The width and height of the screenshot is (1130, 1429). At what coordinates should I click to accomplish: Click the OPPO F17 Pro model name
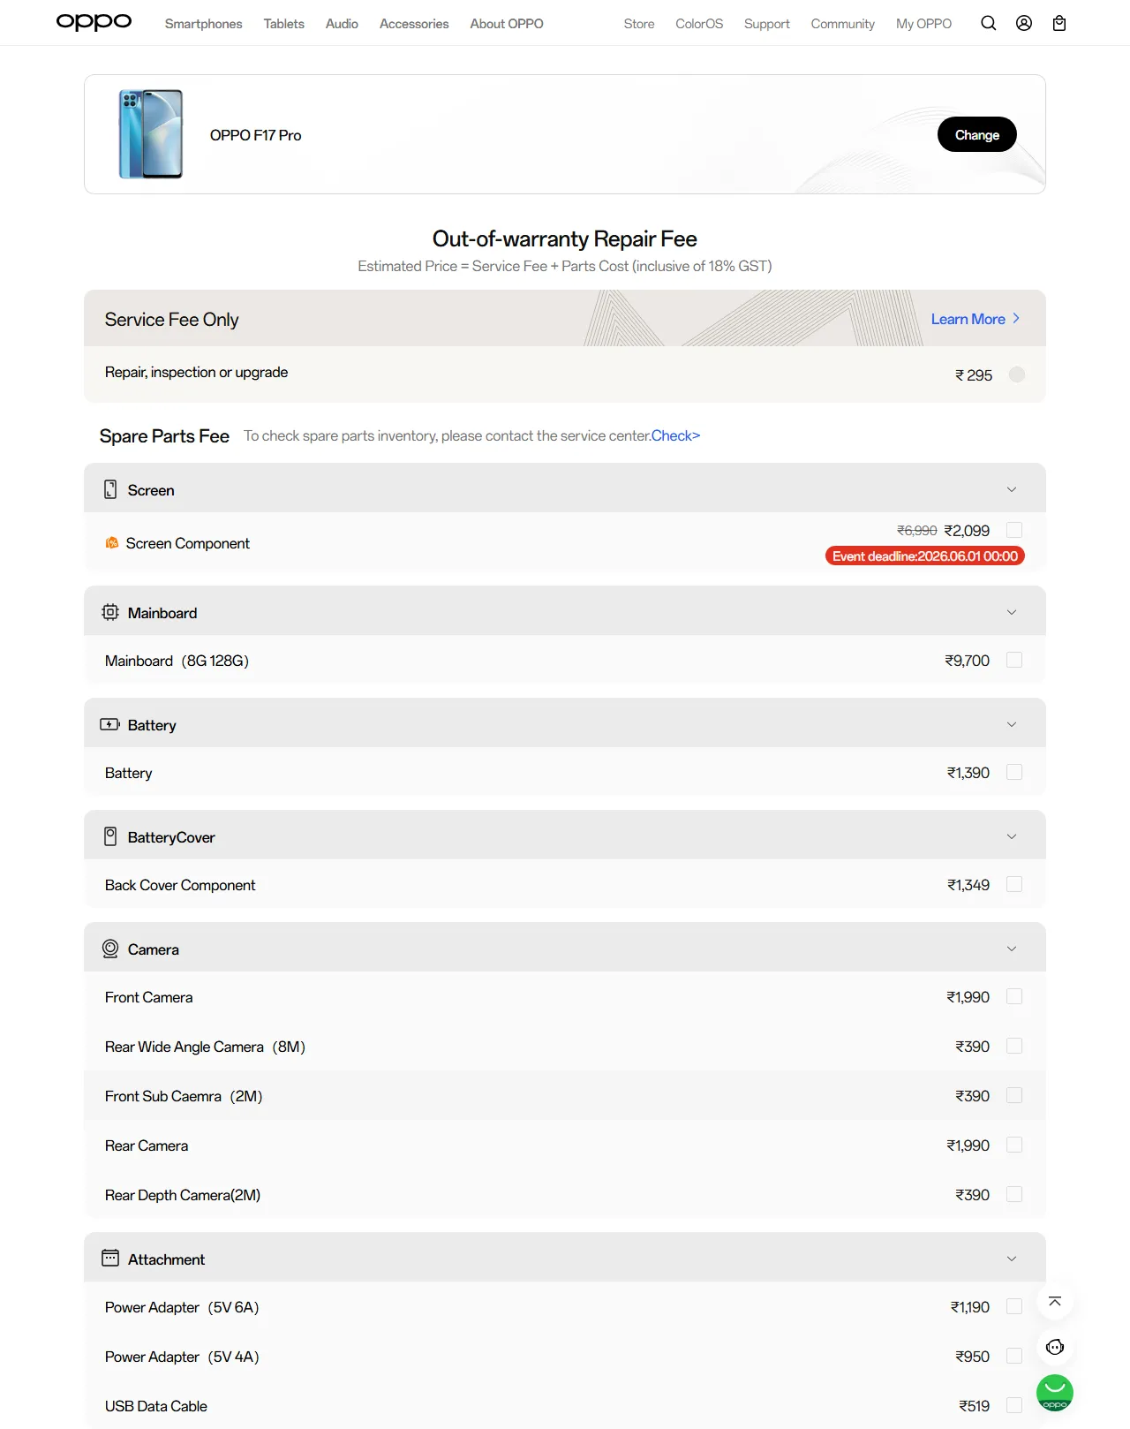coord(255,135)
